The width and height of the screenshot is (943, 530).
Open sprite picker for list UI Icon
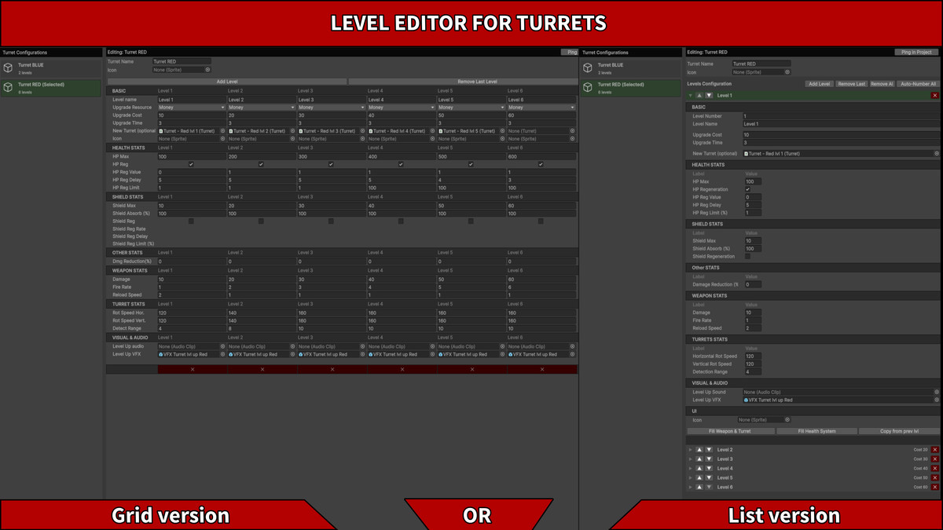coord(787,420)
